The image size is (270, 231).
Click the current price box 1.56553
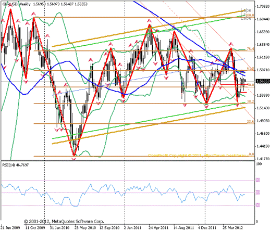coord(263,81)
